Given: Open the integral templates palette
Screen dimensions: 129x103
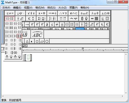Looking at the screenshot, I should (x=52, y=19).
